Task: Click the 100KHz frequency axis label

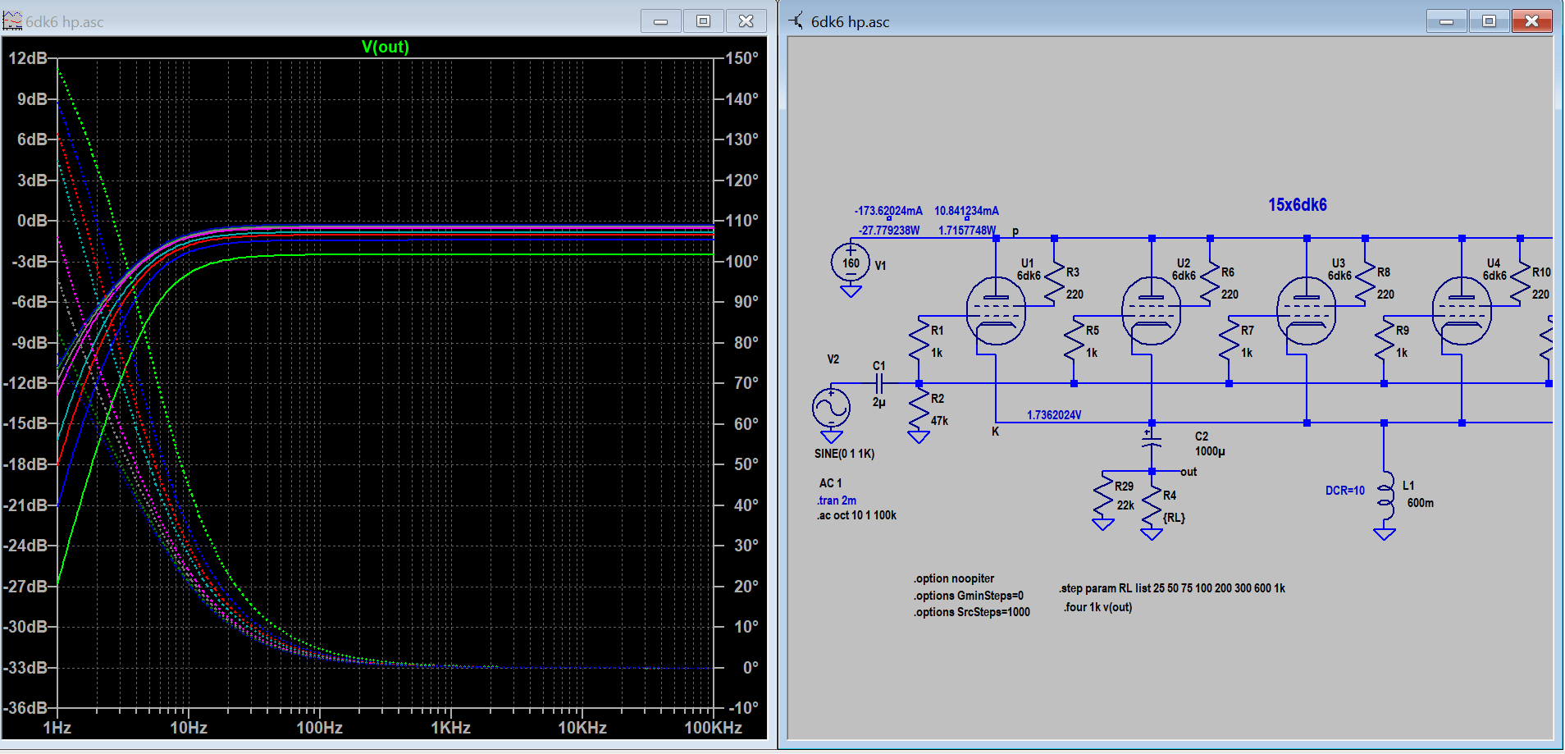Action: pos(713,728)
